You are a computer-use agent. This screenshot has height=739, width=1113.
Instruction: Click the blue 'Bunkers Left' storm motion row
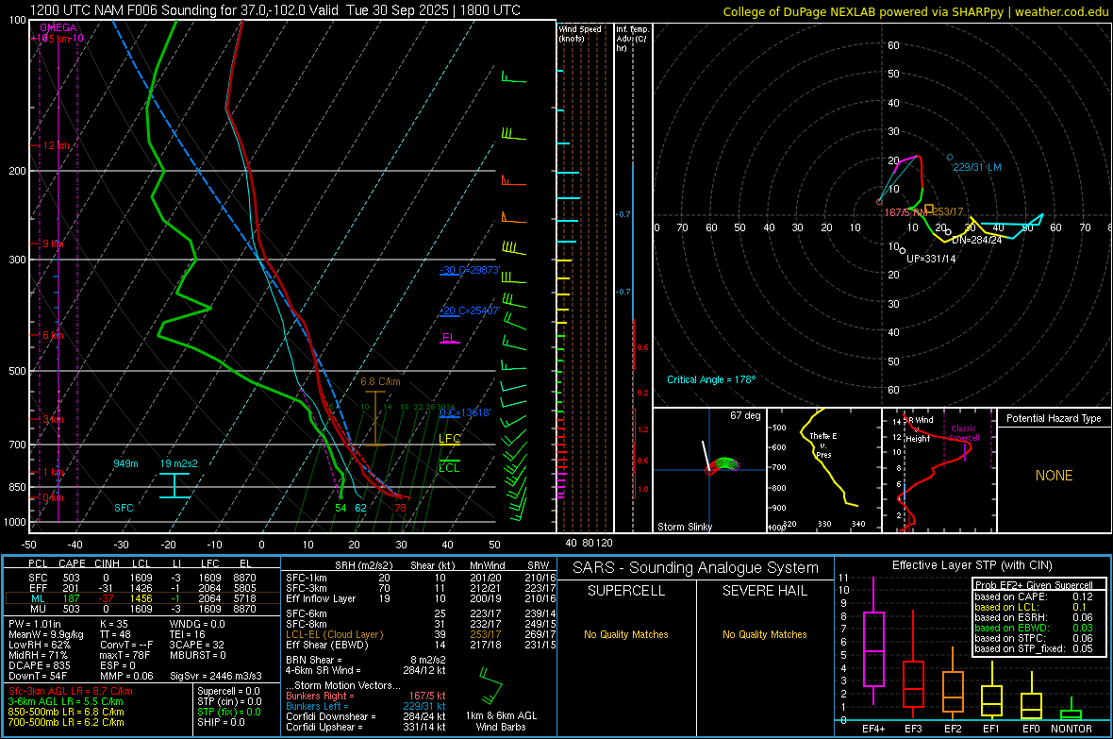coord(366,706)
